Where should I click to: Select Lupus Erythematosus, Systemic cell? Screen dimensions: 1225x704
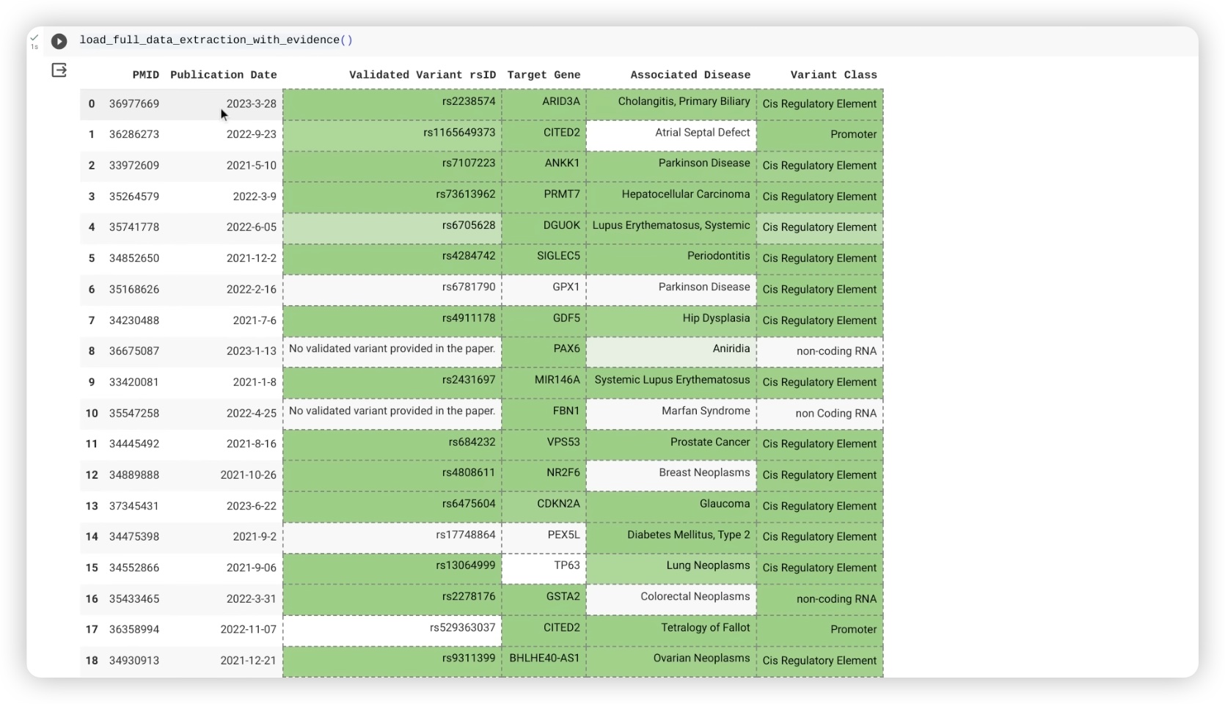pos(671,228)
